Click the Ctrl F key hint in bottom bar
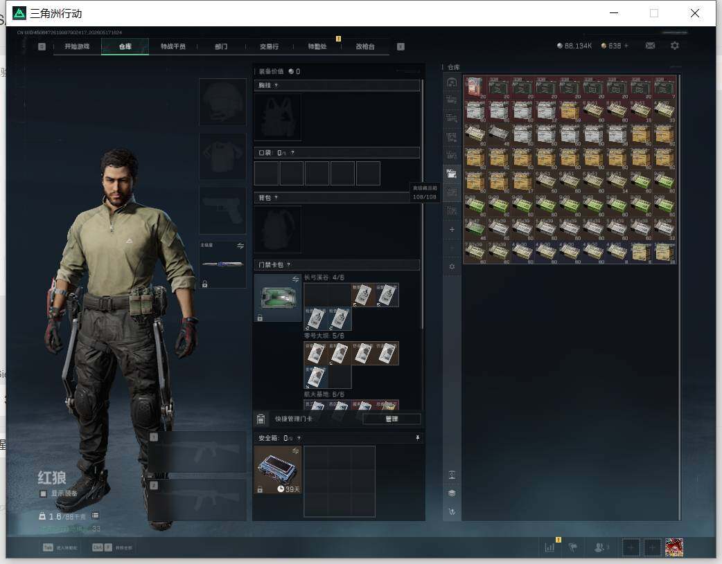Image resolution: width=722 pixels, height=564 pixels. point(102,547)
